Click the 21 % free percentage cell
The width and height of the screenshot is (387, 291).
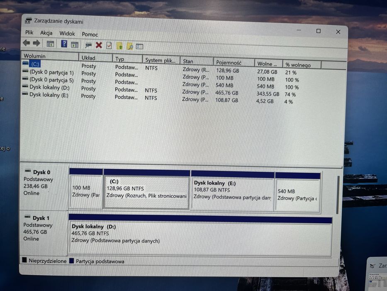click(291, 72)
